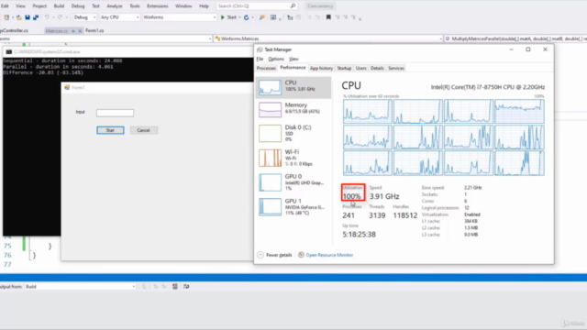This screenshot has height=330, width=587.
Task: Click the 3.91 GHz speed value
Action: pyautogui.click(x=384, y=196)
